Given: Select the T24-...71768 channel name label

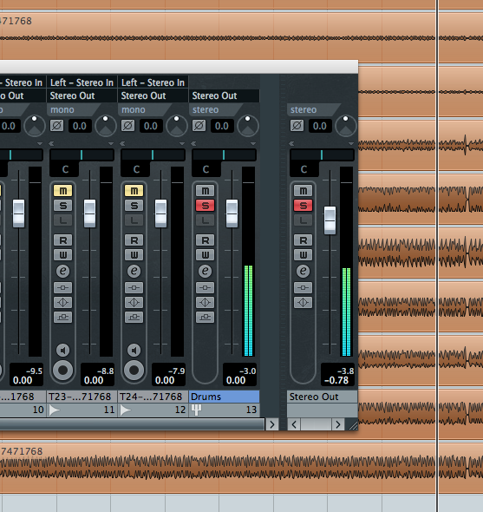Looking at the screenshot, I should pos(153,397).
